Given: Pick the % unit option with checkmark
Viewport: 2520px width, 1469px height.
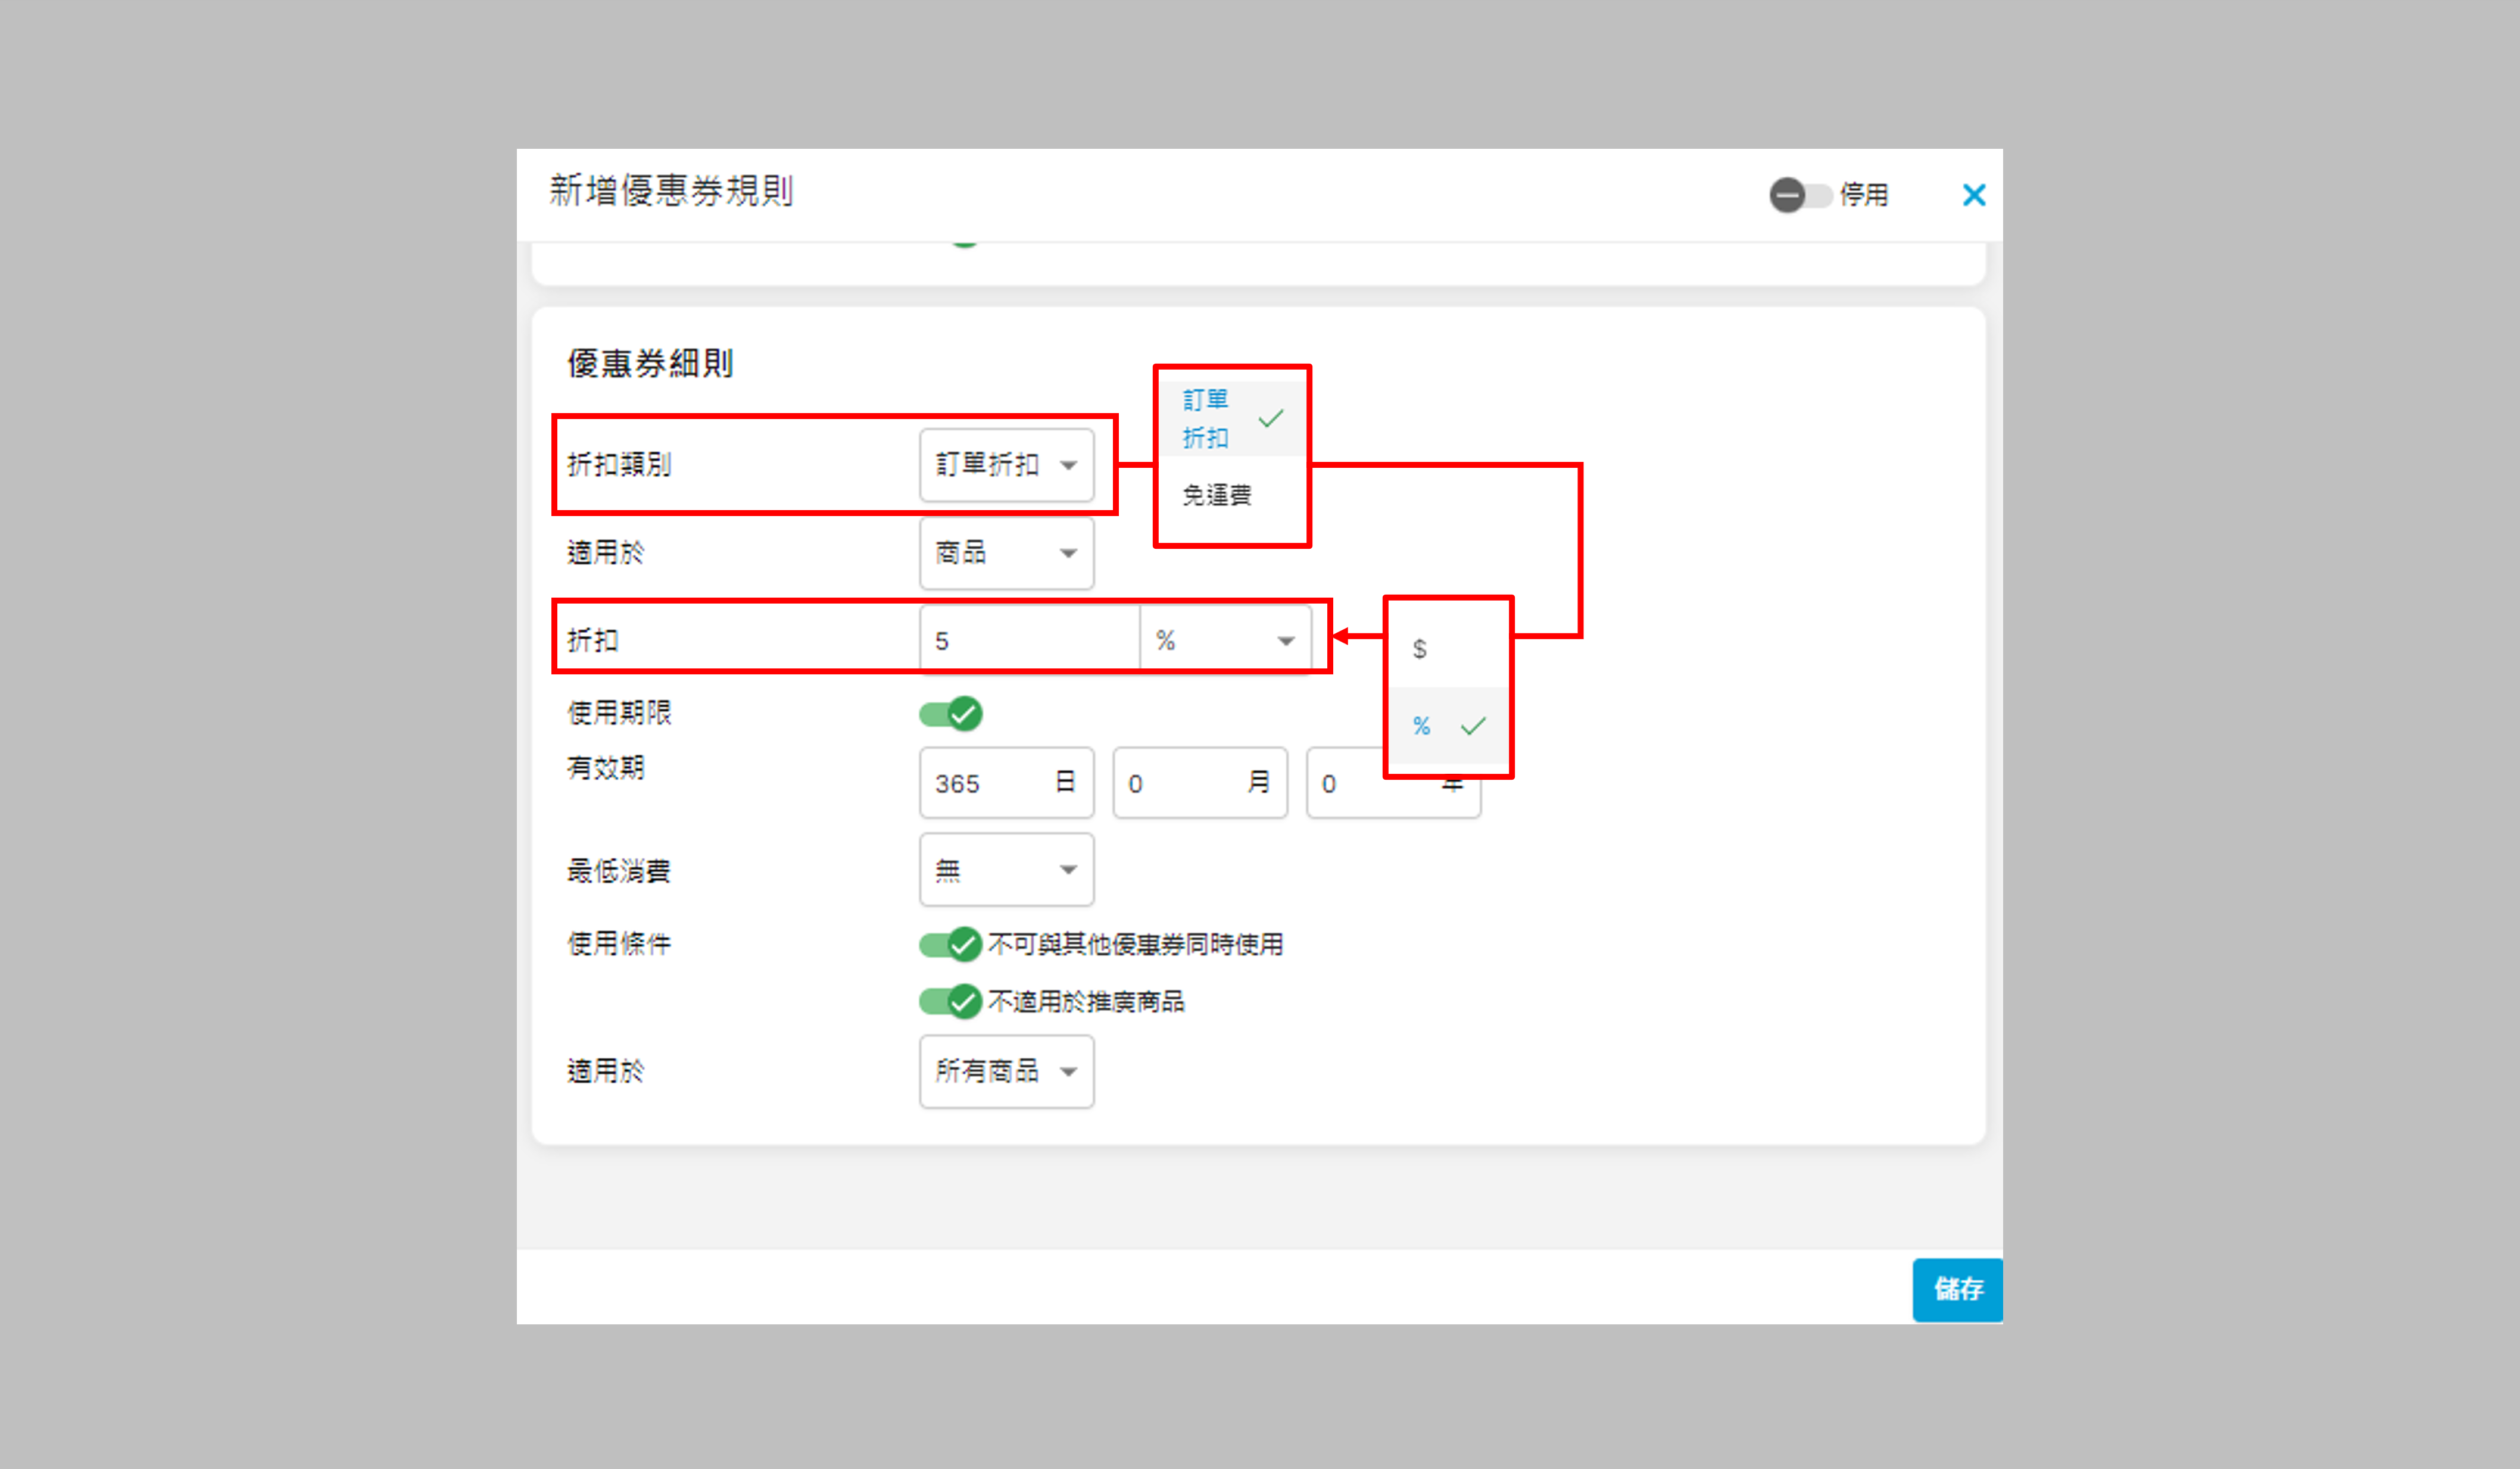Looking at the screenshot, I should pyautogui.click(x=1422, y=726).
